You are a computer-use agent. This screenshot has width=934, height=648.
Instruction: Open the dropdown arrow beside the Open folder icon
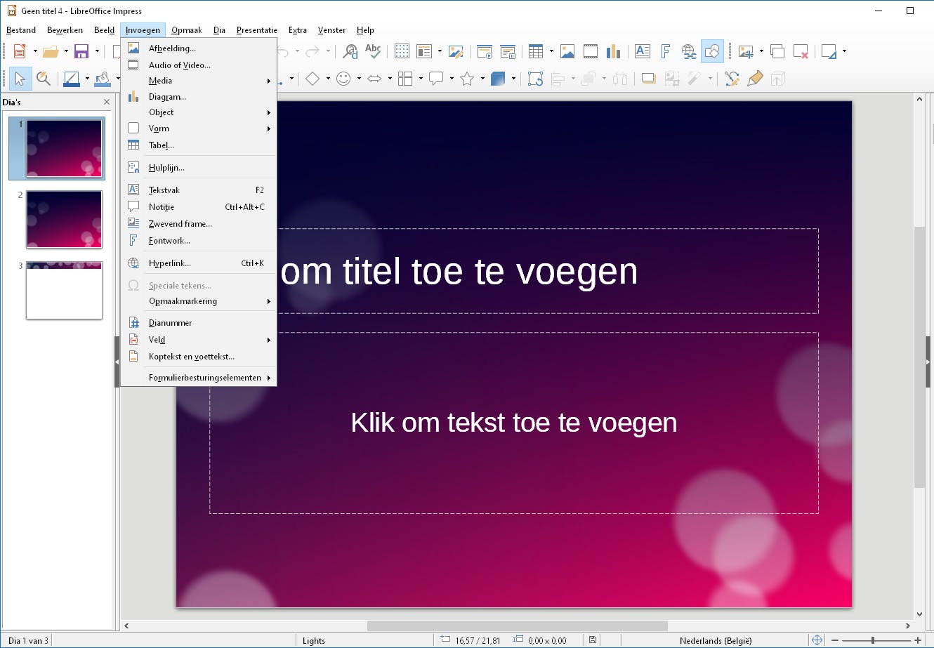tap(66, 51)
